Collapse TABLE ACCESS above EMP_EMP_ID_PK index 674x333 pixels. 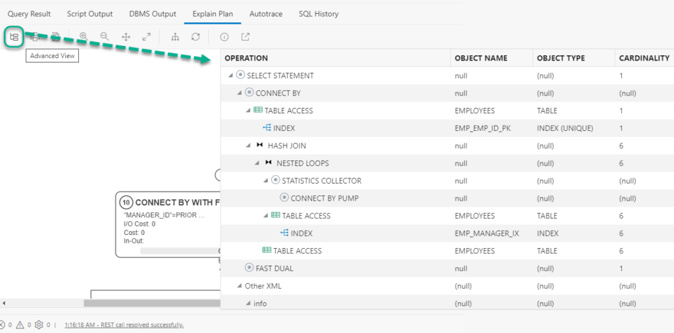248,111
